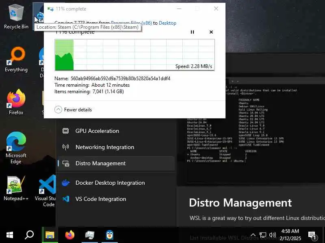This screenshot has width=325, height=243.
Task: Pause the file copy operation
Action: tap(192, 32)
